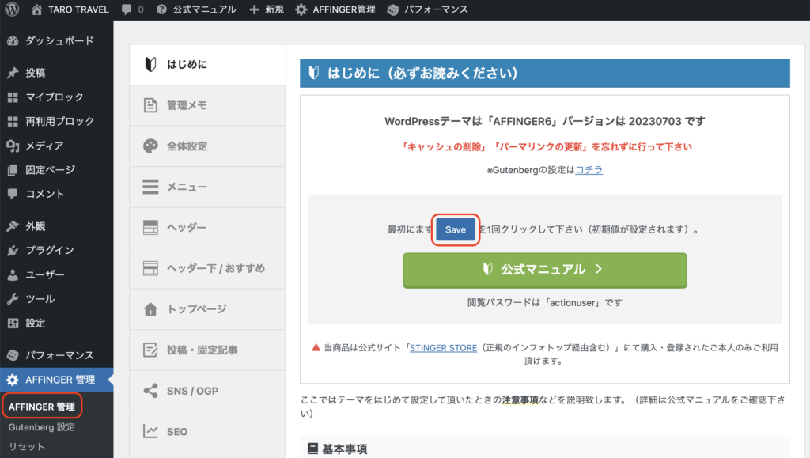Switch to the 全体設定 tab

[x=208, y=146]
